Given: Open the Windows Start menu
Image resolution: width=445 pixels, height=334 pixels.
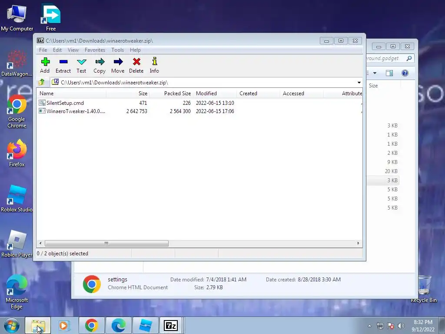Looking at the screenshot, I should tap(12, 325).
